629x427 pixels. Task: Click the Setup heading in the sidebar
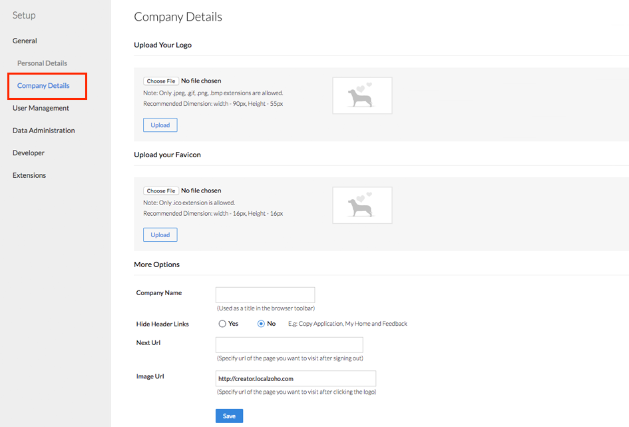coord(24,15)
